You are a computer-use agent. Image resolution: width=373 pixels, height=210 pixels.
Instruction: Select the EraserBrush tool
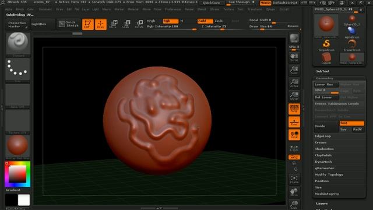click(x=352, y=45)
